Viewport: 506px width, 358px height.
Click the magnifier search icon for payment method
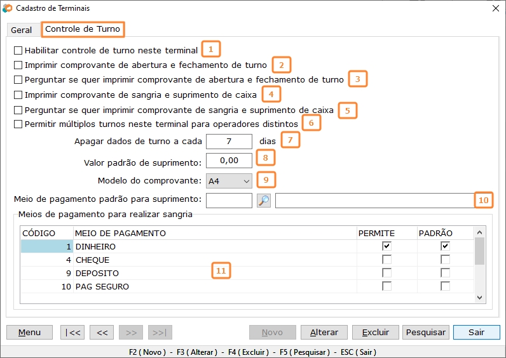pos(264,201)
